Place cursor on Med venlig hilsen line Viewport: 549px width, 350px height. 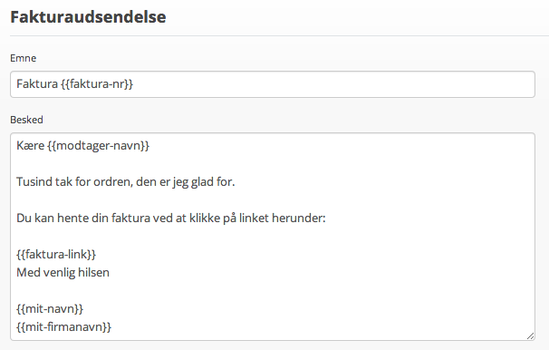click(x=63, y=273)
